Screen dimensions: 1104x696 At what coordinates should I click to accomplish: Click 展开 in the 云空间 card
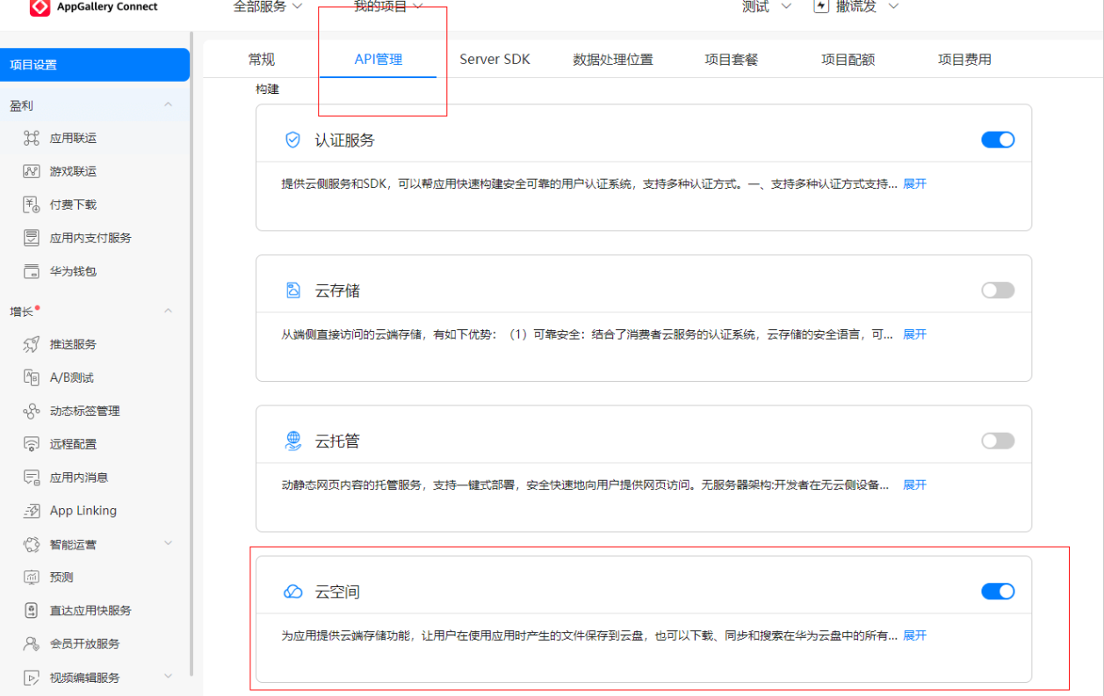tap(914, 635)
